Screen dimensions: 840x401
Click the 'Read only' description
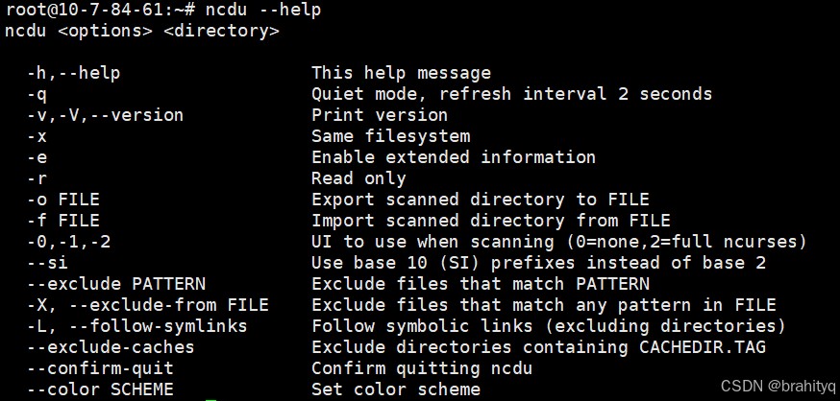click(x=358, y=178)
